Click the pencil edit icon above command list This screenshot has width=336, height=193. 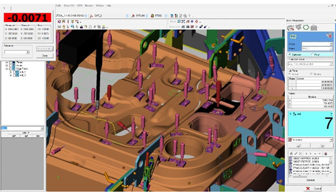(295, 154)
